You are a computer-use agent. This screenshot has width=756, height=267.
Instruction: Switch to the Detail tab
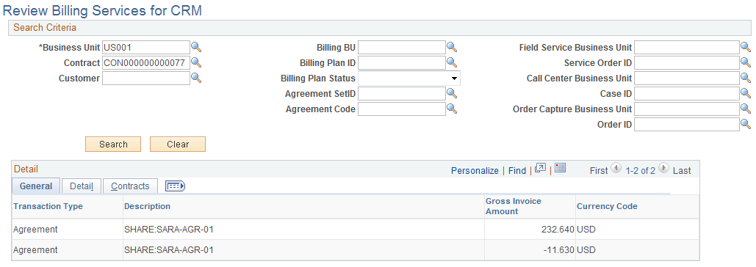[x=82, y=186]
